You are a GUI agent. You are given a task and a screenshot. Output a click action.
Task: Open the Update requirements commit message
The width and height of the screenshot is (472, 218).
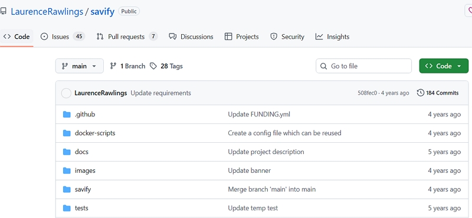[160, 93]
